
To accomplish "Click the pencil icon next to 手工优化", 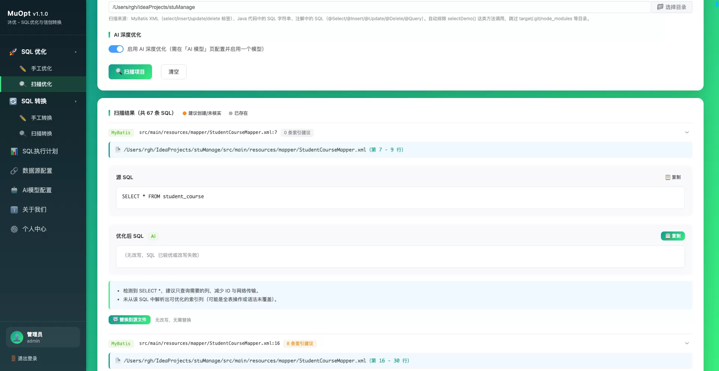I will pyautogui.click(x=23, y=68).
